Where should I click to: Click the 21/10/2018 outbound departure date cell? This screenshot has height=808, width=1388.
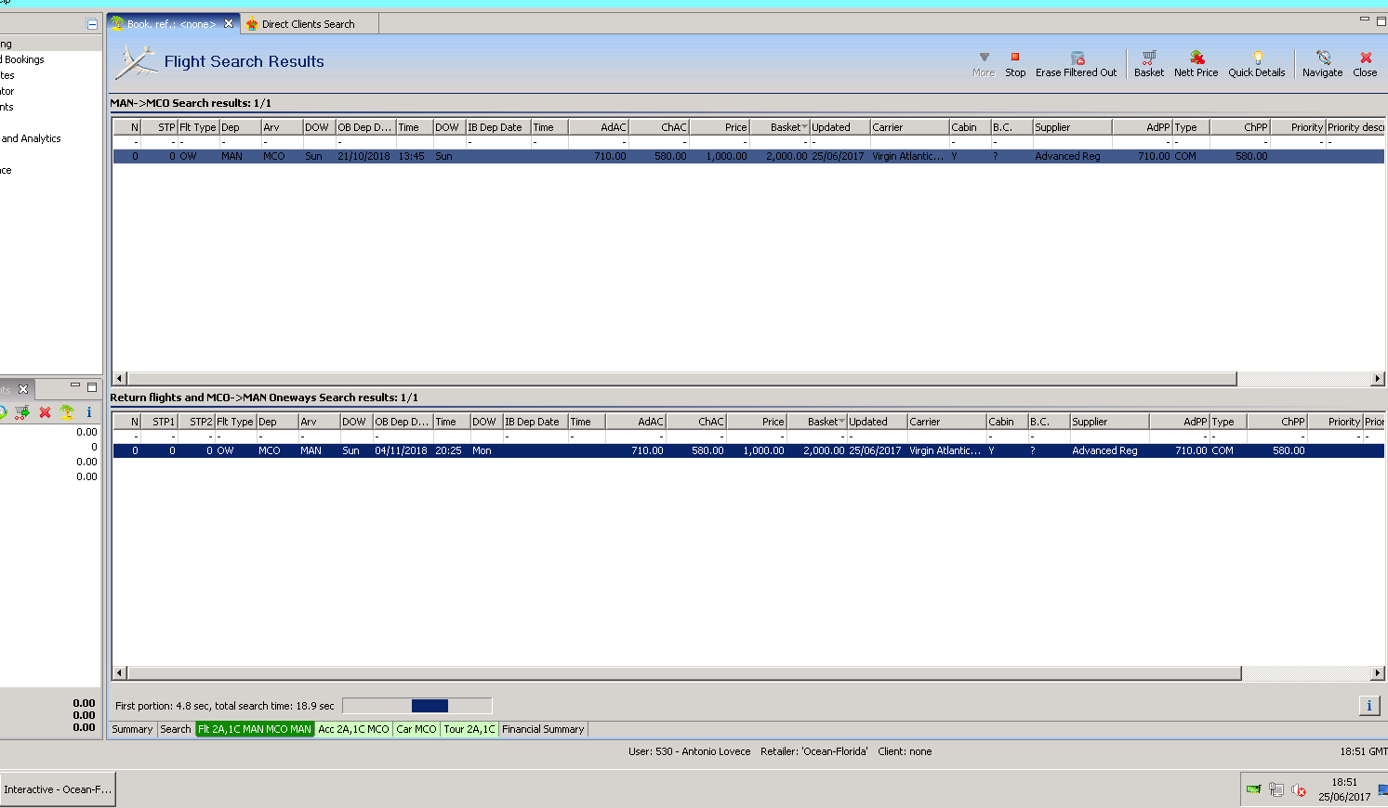(x=364, y=156)
